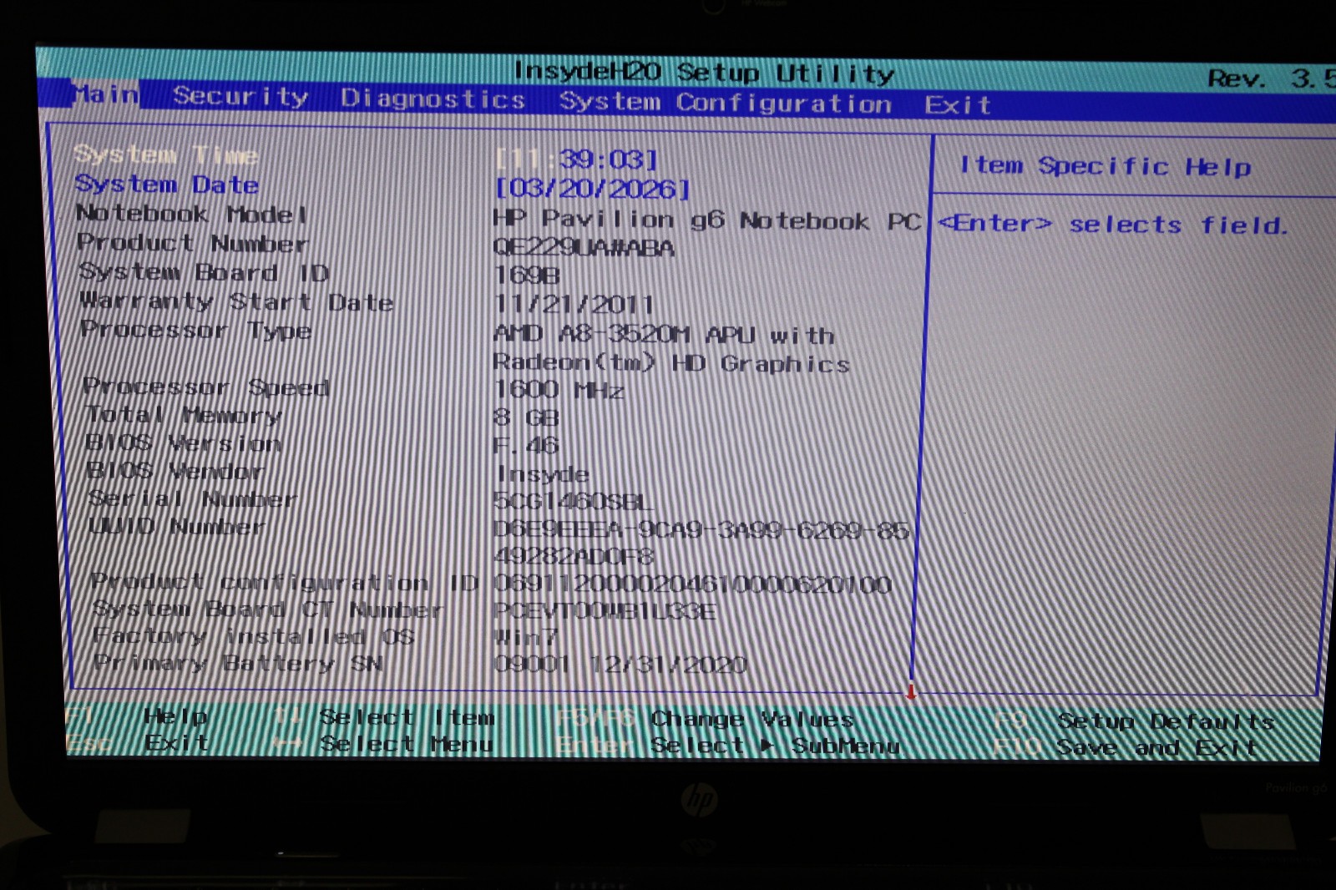Select the System Time label
Screen dimensions: 1336x890
click(165, 155)
